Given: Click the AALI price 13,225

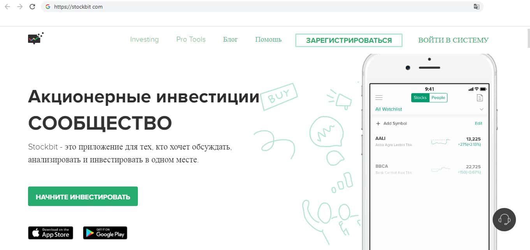Looking at the screenshot, I should click(474, 139).
